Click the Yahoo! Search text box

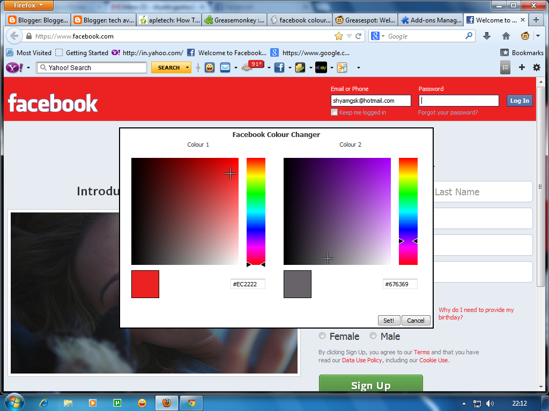(x=91, y=67)
